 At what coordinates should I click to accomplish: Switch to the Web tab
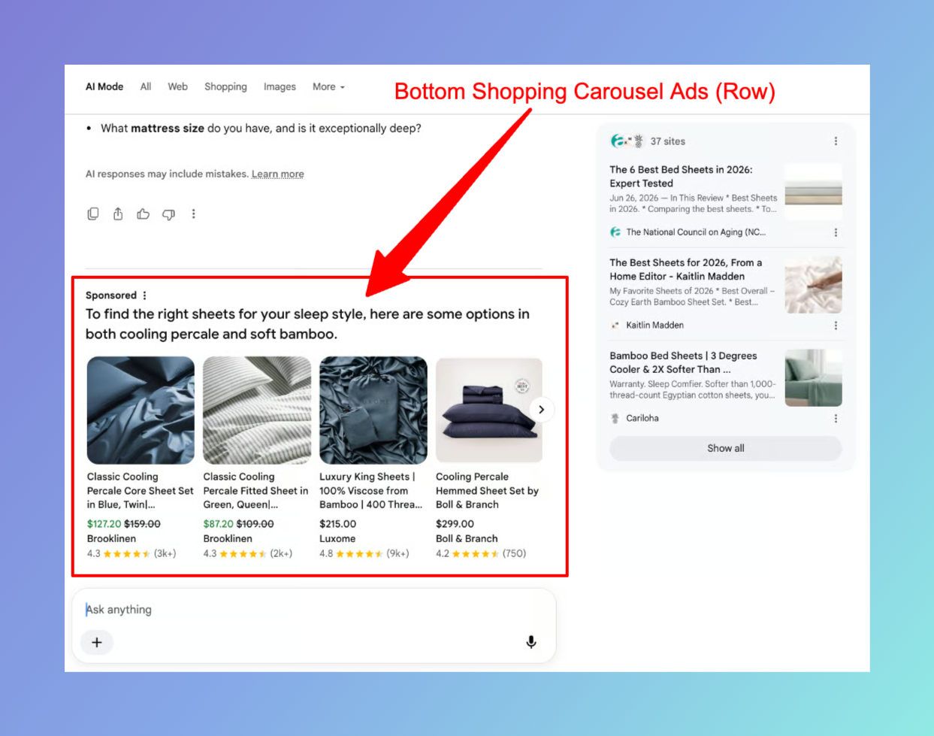pos(178,87)
